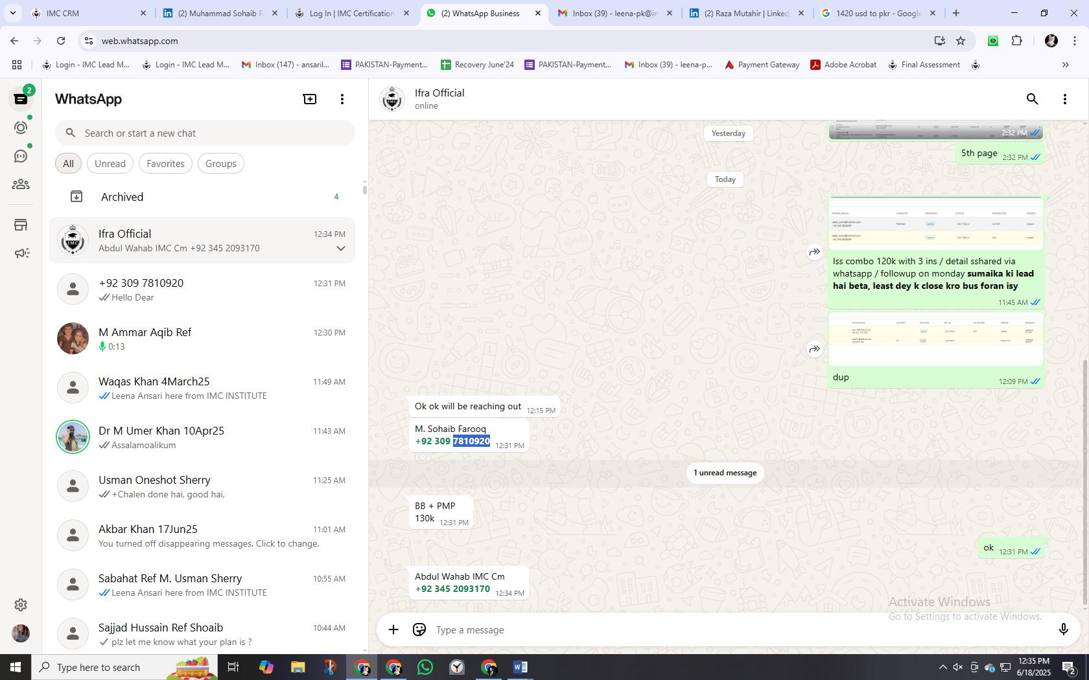Record a voice message with microphone
Screen dimensions: 1089x680
coord(1063,629)
